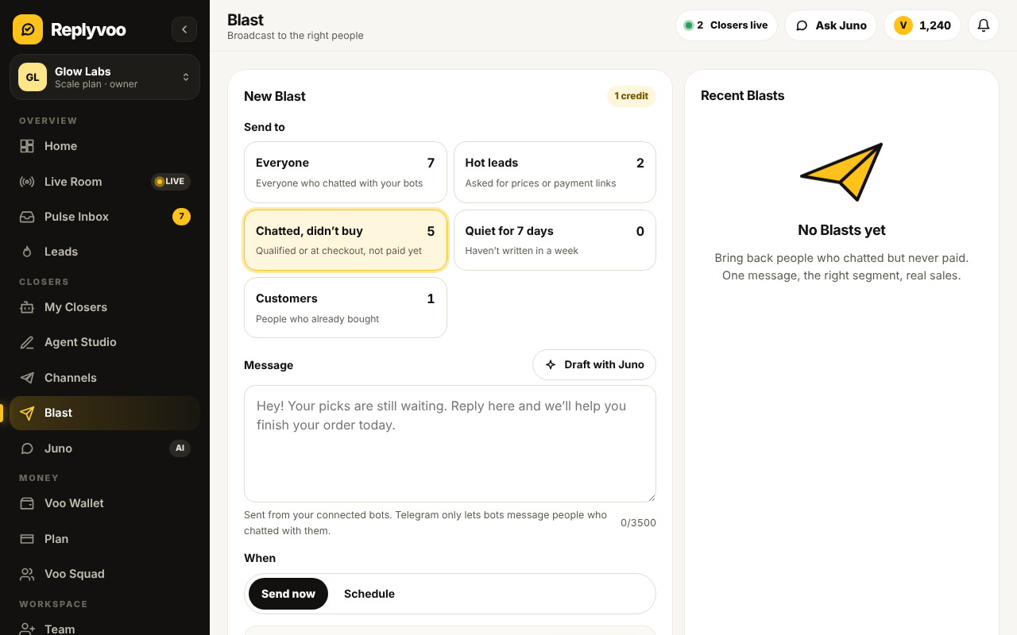Click the My Closers robot icon
Viewport: 1017px width, 635px height.
tap(27, 307)
